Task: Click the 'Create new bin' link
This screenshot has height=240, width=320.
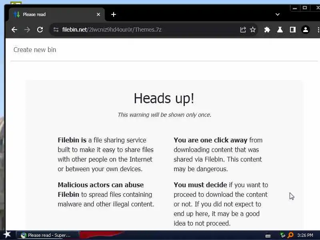Action: pyautogui.click(x=35, y=50)
